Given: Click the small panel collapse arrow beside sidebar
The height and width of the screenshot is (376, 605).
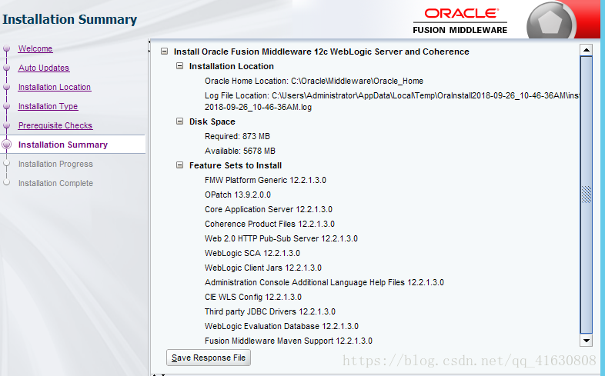Looking at the screenshot, I should click(x=149, y=42).
